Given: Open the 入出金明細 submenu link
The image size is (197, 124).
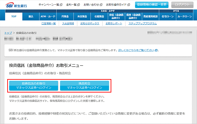Looking at the screenshot, I should [x=68, y=24].
